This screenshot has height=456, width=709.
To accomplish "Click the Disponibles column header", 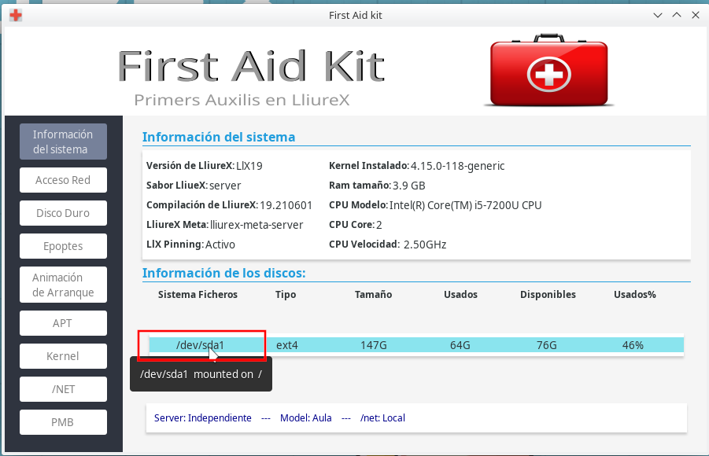I will (x=548, y=295).
